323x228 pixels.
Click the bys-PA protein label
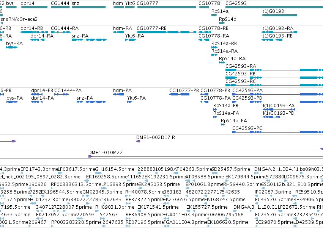[x=15, y=98]
